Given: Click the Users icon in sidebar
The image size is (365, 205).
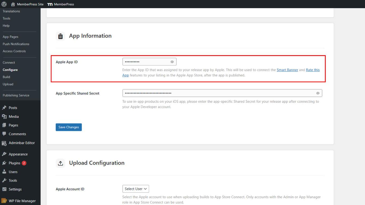Looking at the screenshot, I should click(4, 172).
